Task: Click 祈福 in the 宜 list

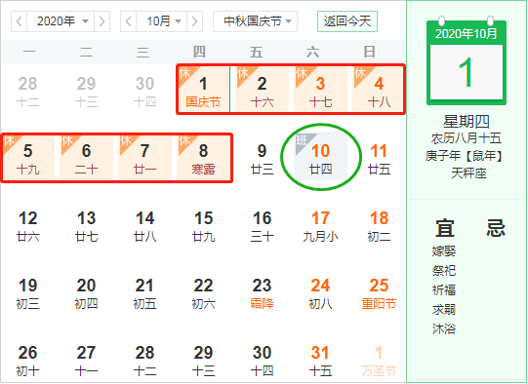Action: 444,289
